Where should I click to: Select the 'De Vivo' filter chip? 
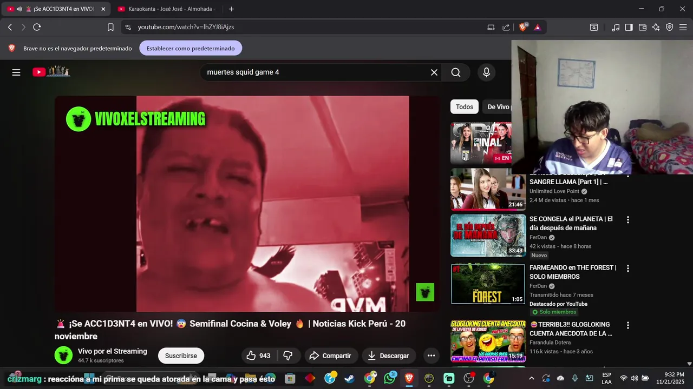click(497, 107)
